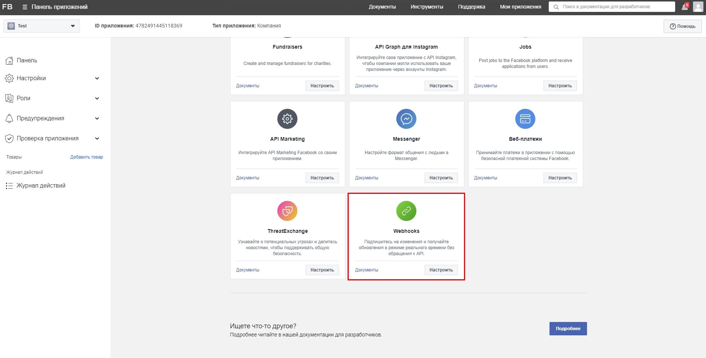Screen dimensions: 706x358
Task: Open Документы link on the Webhooks card
Action: [x=367, y=270]
